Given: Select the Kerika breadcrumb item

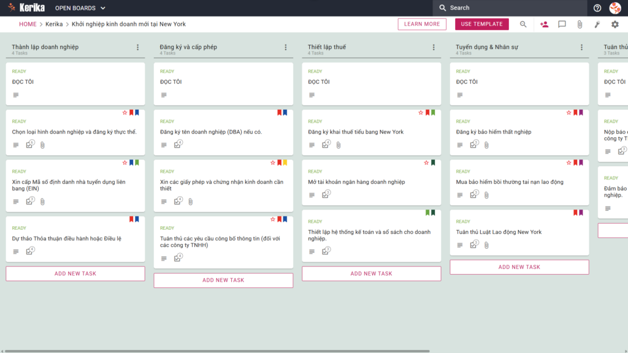Looking at the screenshot, I should click(54, 24).
